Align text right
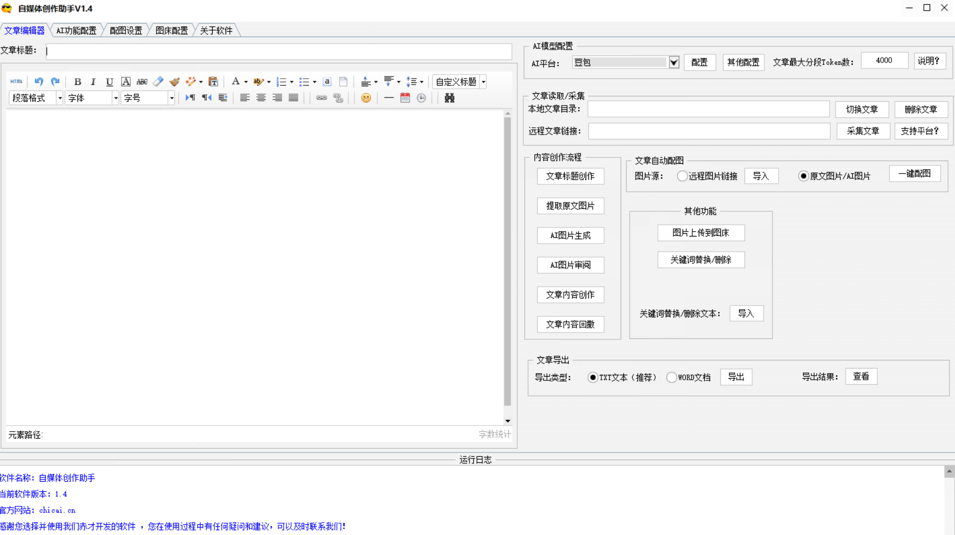955x535 pixels. coord(277,98)
